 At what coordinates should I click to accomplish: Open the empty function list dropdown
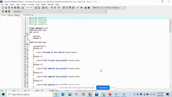83,11
